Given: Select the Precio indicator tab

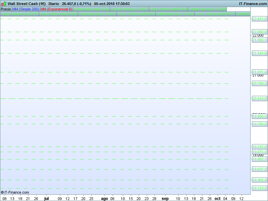Looking at the screenshot, I should (6, 9).
